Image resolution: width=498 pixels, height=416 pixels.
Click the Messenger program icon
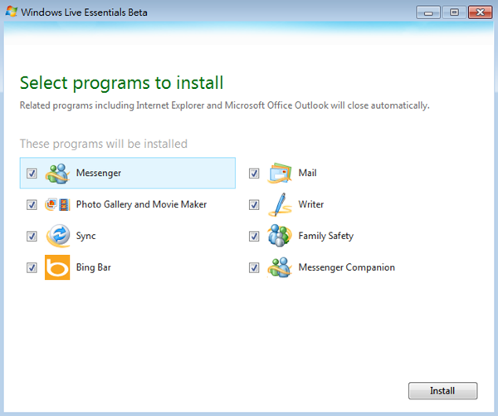(57, 174)
